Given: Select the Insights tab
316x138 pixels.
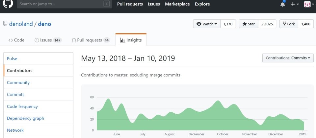Looking at the screenshot, I should (x=131, y=40).
